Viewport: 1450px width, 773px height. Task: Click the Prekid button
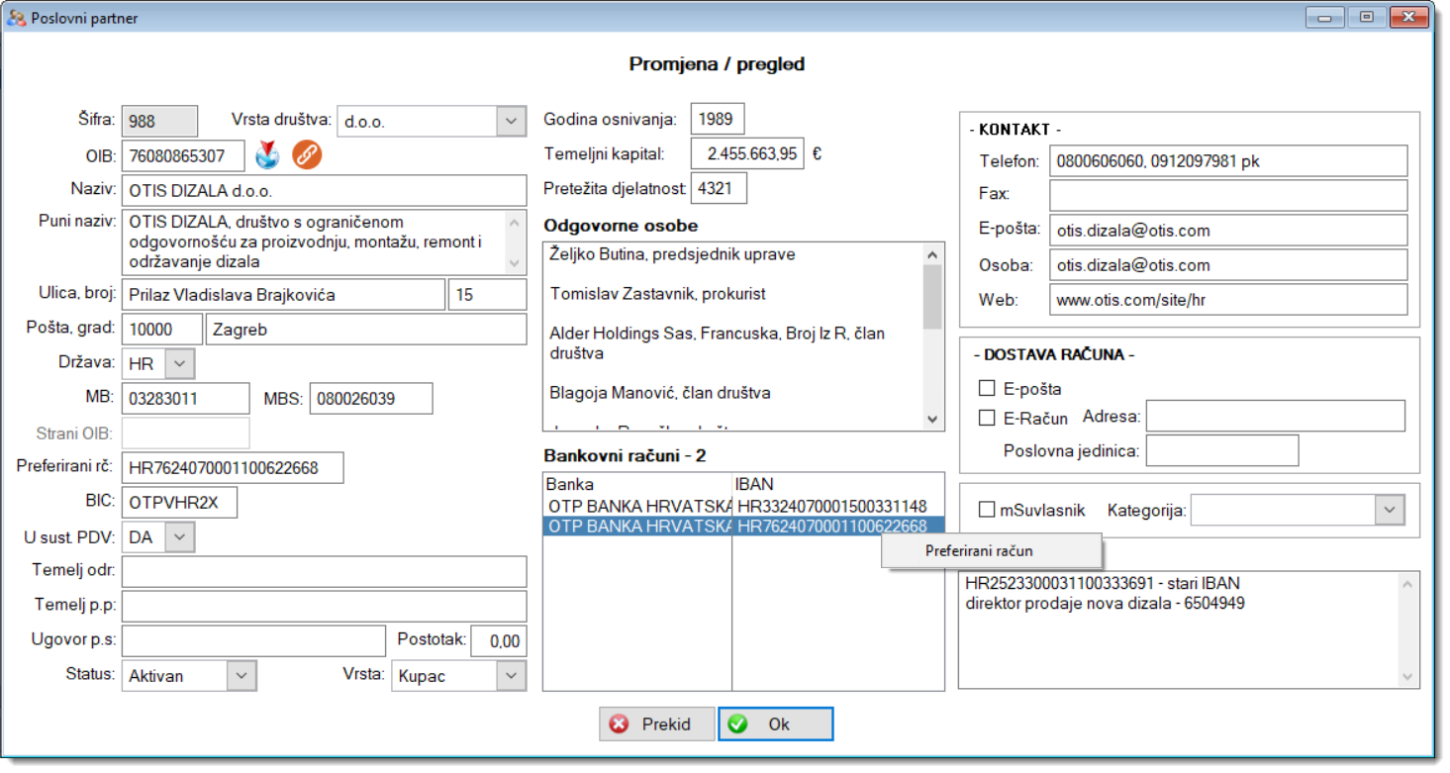click(656, 725)
